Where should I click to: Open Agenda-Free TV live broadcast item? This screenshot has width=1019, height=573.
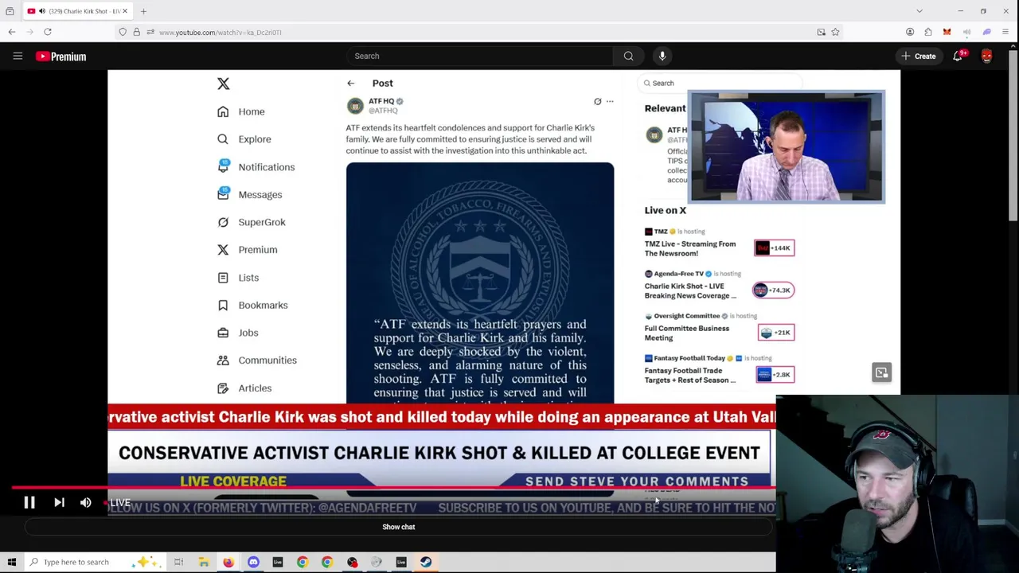click(x=720, y=286)
